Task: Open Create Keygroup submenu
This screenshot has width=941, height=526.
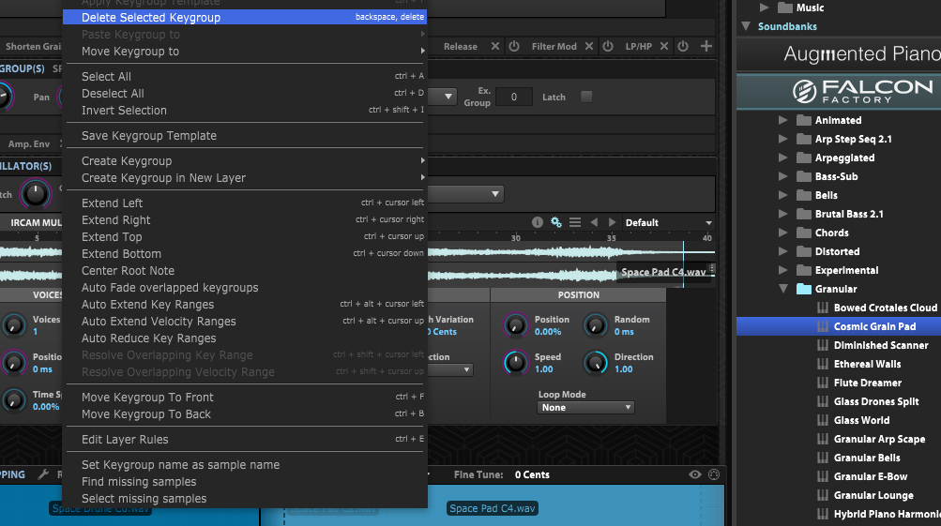Action: 245,160
